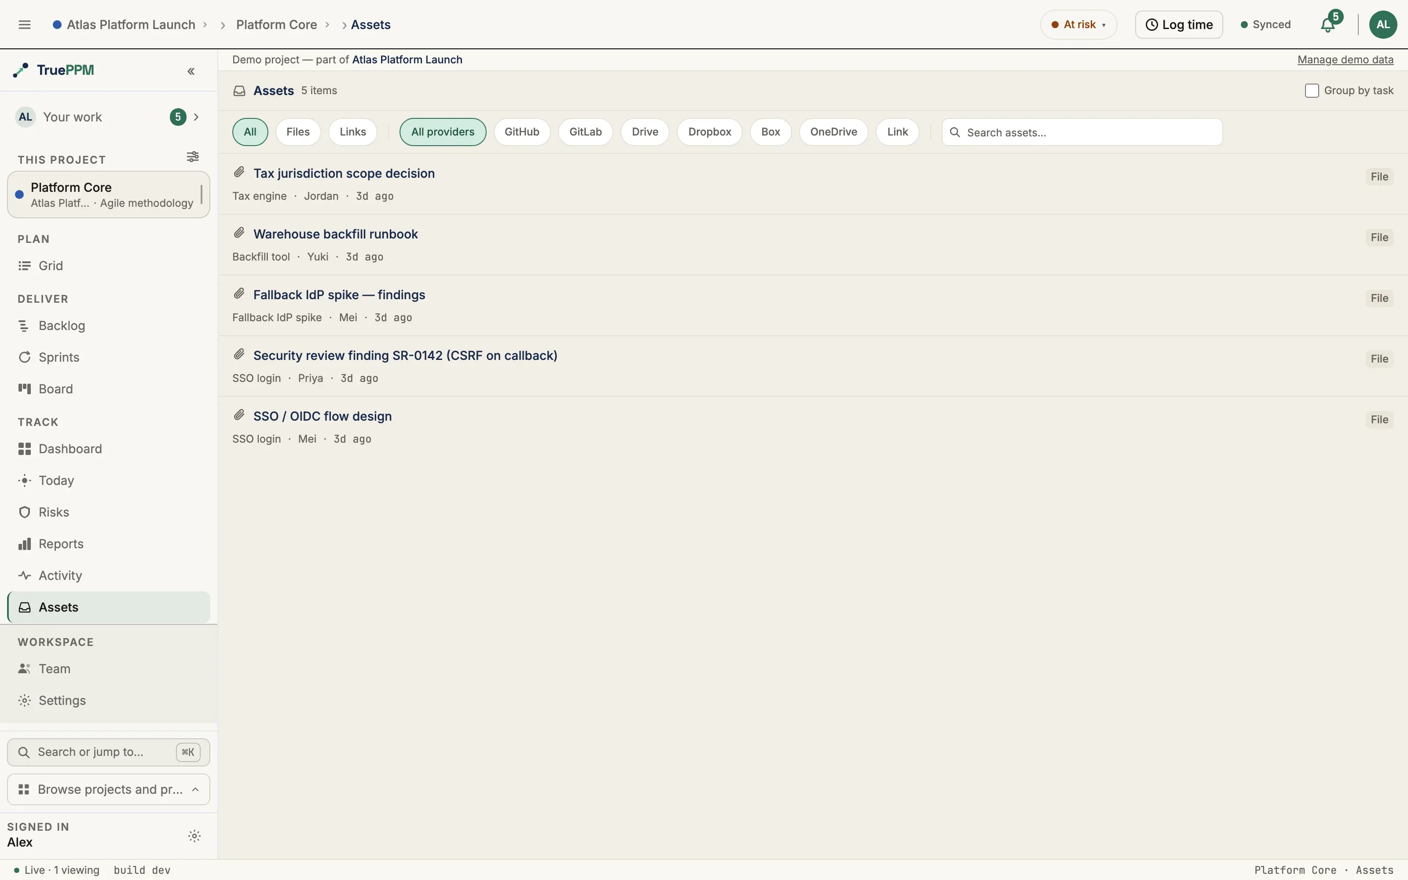The image size is (1408, 880).
Task: Collapse the sidebar with double-chevron icon
Action: click(x=191, y=71)
